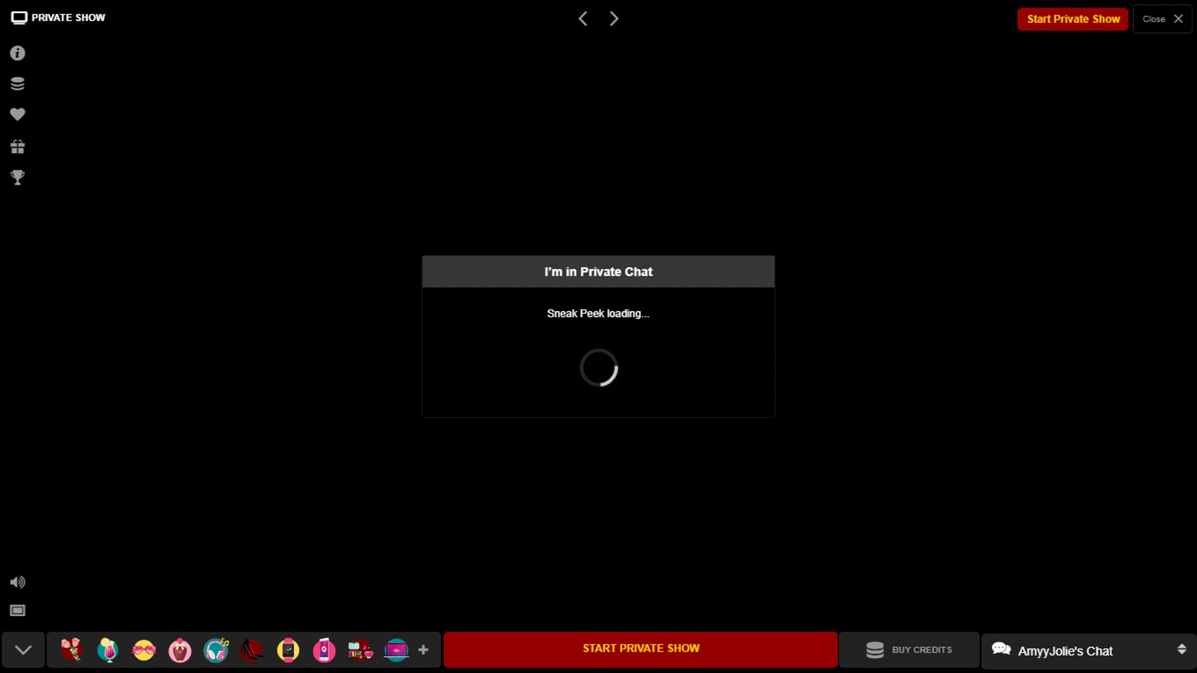The height and width of the screenshot is (673, 1197).
Task: Click the top Start Private Show button
Action: 1072,19
